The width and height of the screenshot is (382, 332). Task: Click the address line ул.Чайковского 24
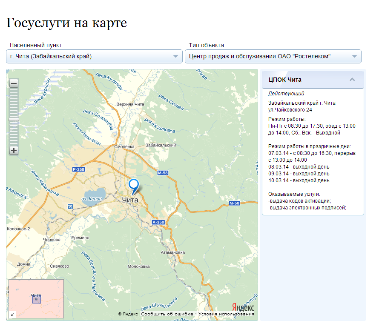290,110
